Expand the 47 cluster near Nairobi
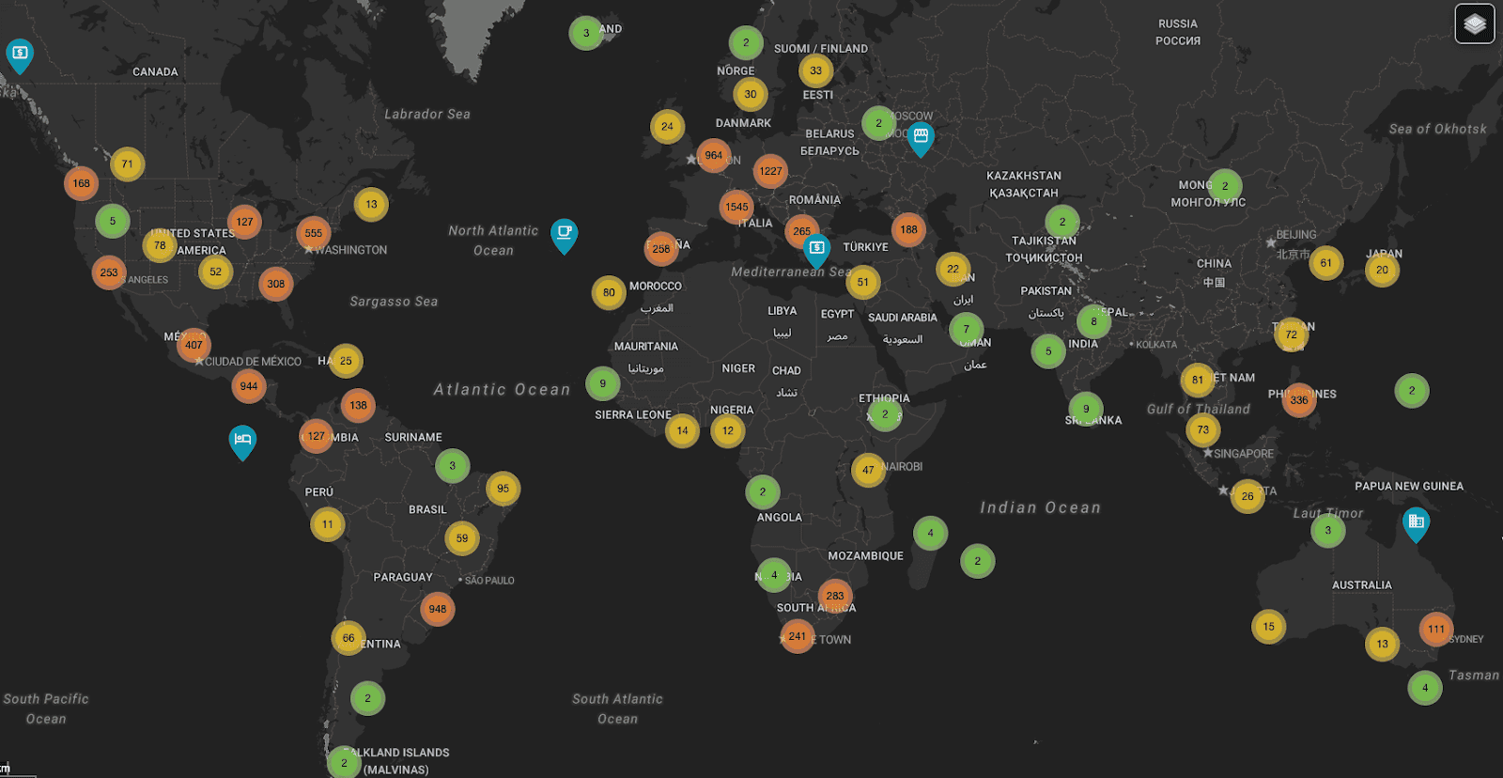This screenshot has height=778, width=1503. tap(868, 470)
